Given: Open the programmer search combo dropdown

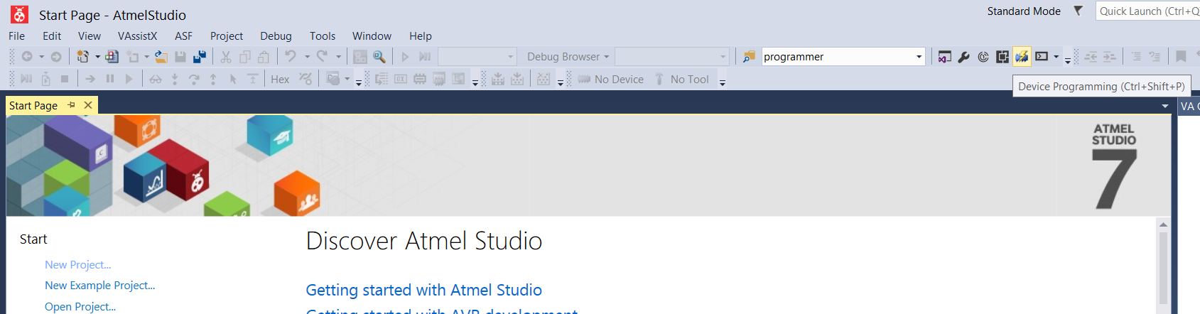Looking at the screenshot, I should [919, 57].
